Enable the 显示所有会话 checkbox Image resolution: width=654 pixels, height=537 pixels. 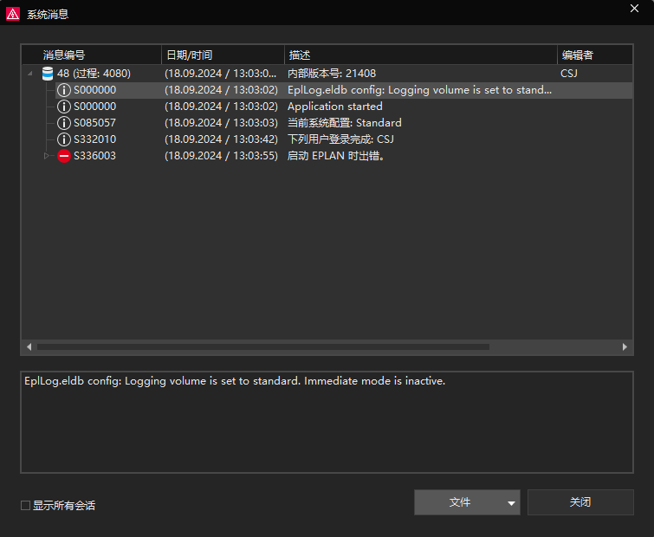click(x=26, y=505)
